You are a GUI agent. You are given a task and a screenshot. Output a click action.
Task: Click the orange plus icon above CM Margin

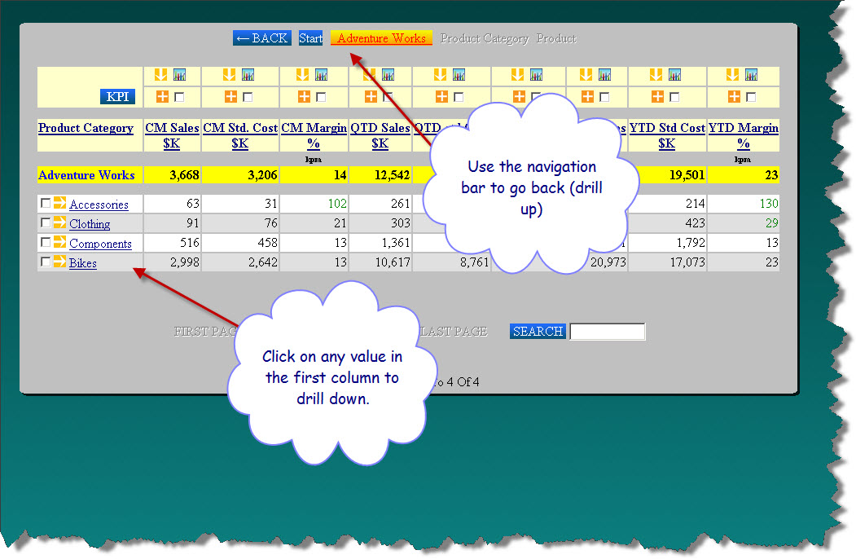304,97
